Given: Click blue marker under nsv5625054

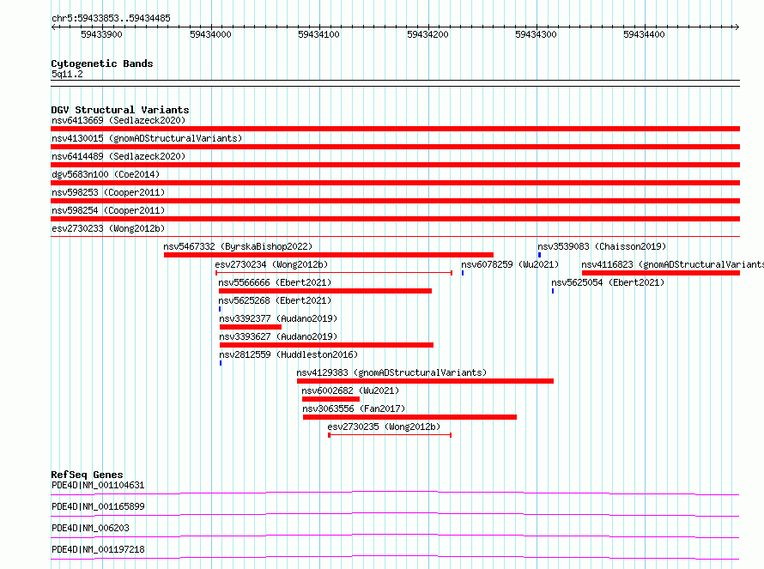Looking at the screenshot, I should pos(553,291).
